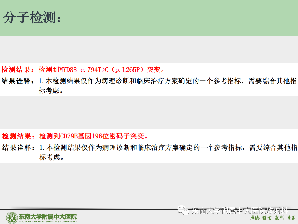Screen dimensions: 298x224
Task: Click 结果诠释: label under the MYD88 result
Action: coord(17,81)
